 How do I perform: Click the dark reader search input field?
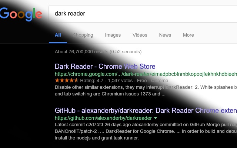coord(143,14)
